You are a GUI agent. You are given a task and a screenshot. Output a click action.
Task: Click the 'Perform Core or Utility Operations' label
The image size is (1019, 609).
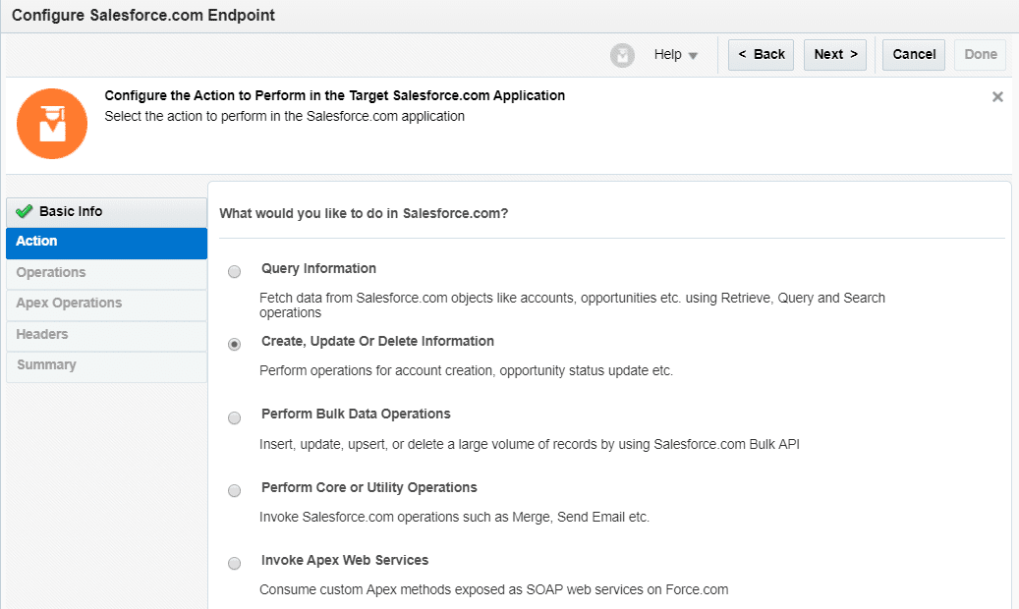[369, 487]
